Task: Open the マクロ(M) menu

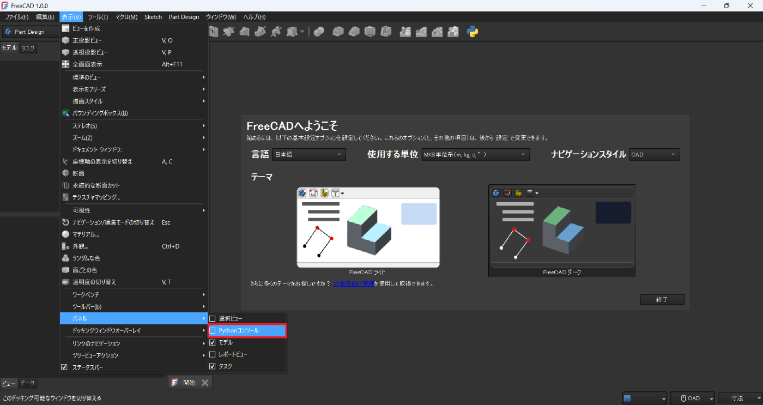Action: pos(126,17)
